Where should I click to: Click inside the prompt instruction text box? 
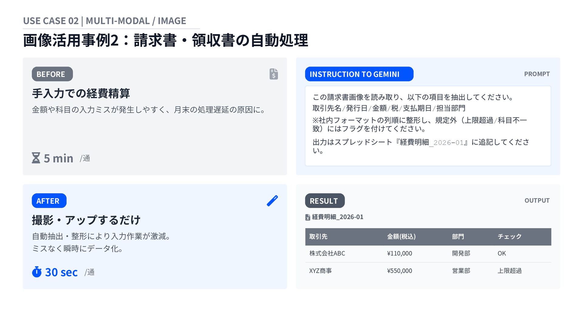pos(428,126)
